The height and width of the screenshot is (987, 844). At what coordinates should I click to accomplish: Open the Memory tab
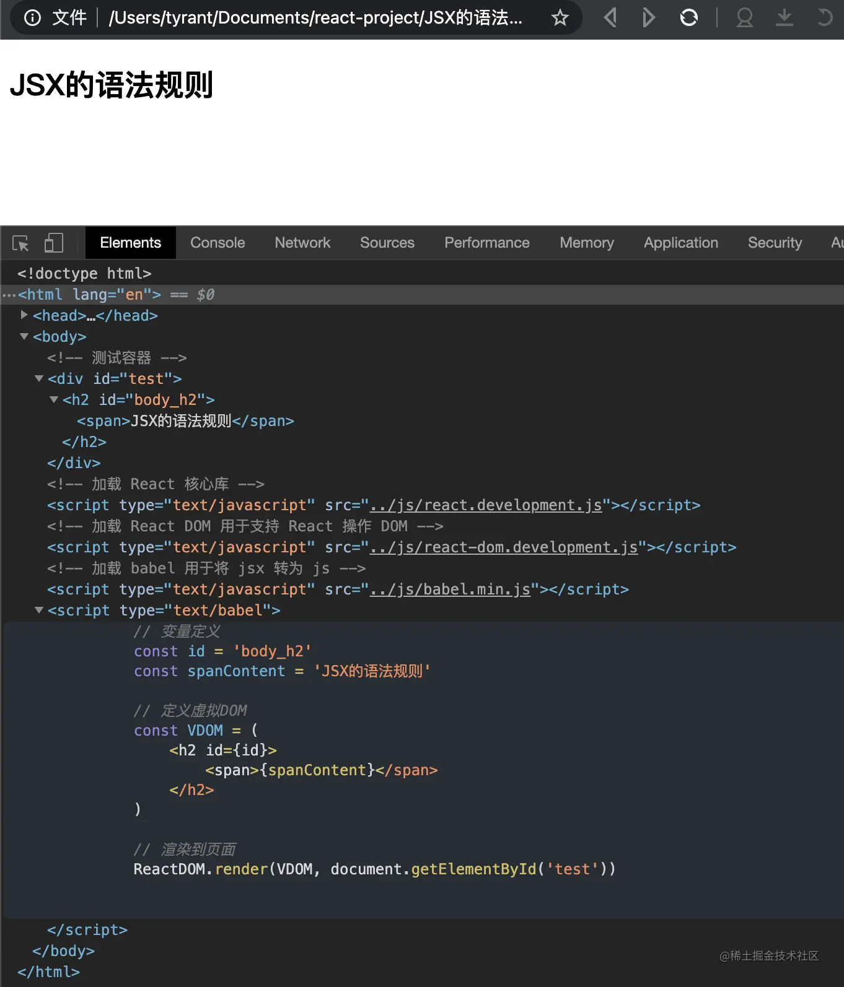[587, 243]
